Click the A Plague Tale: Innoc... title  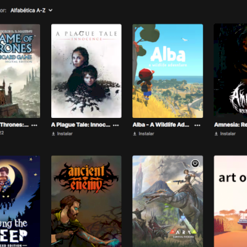81,125
